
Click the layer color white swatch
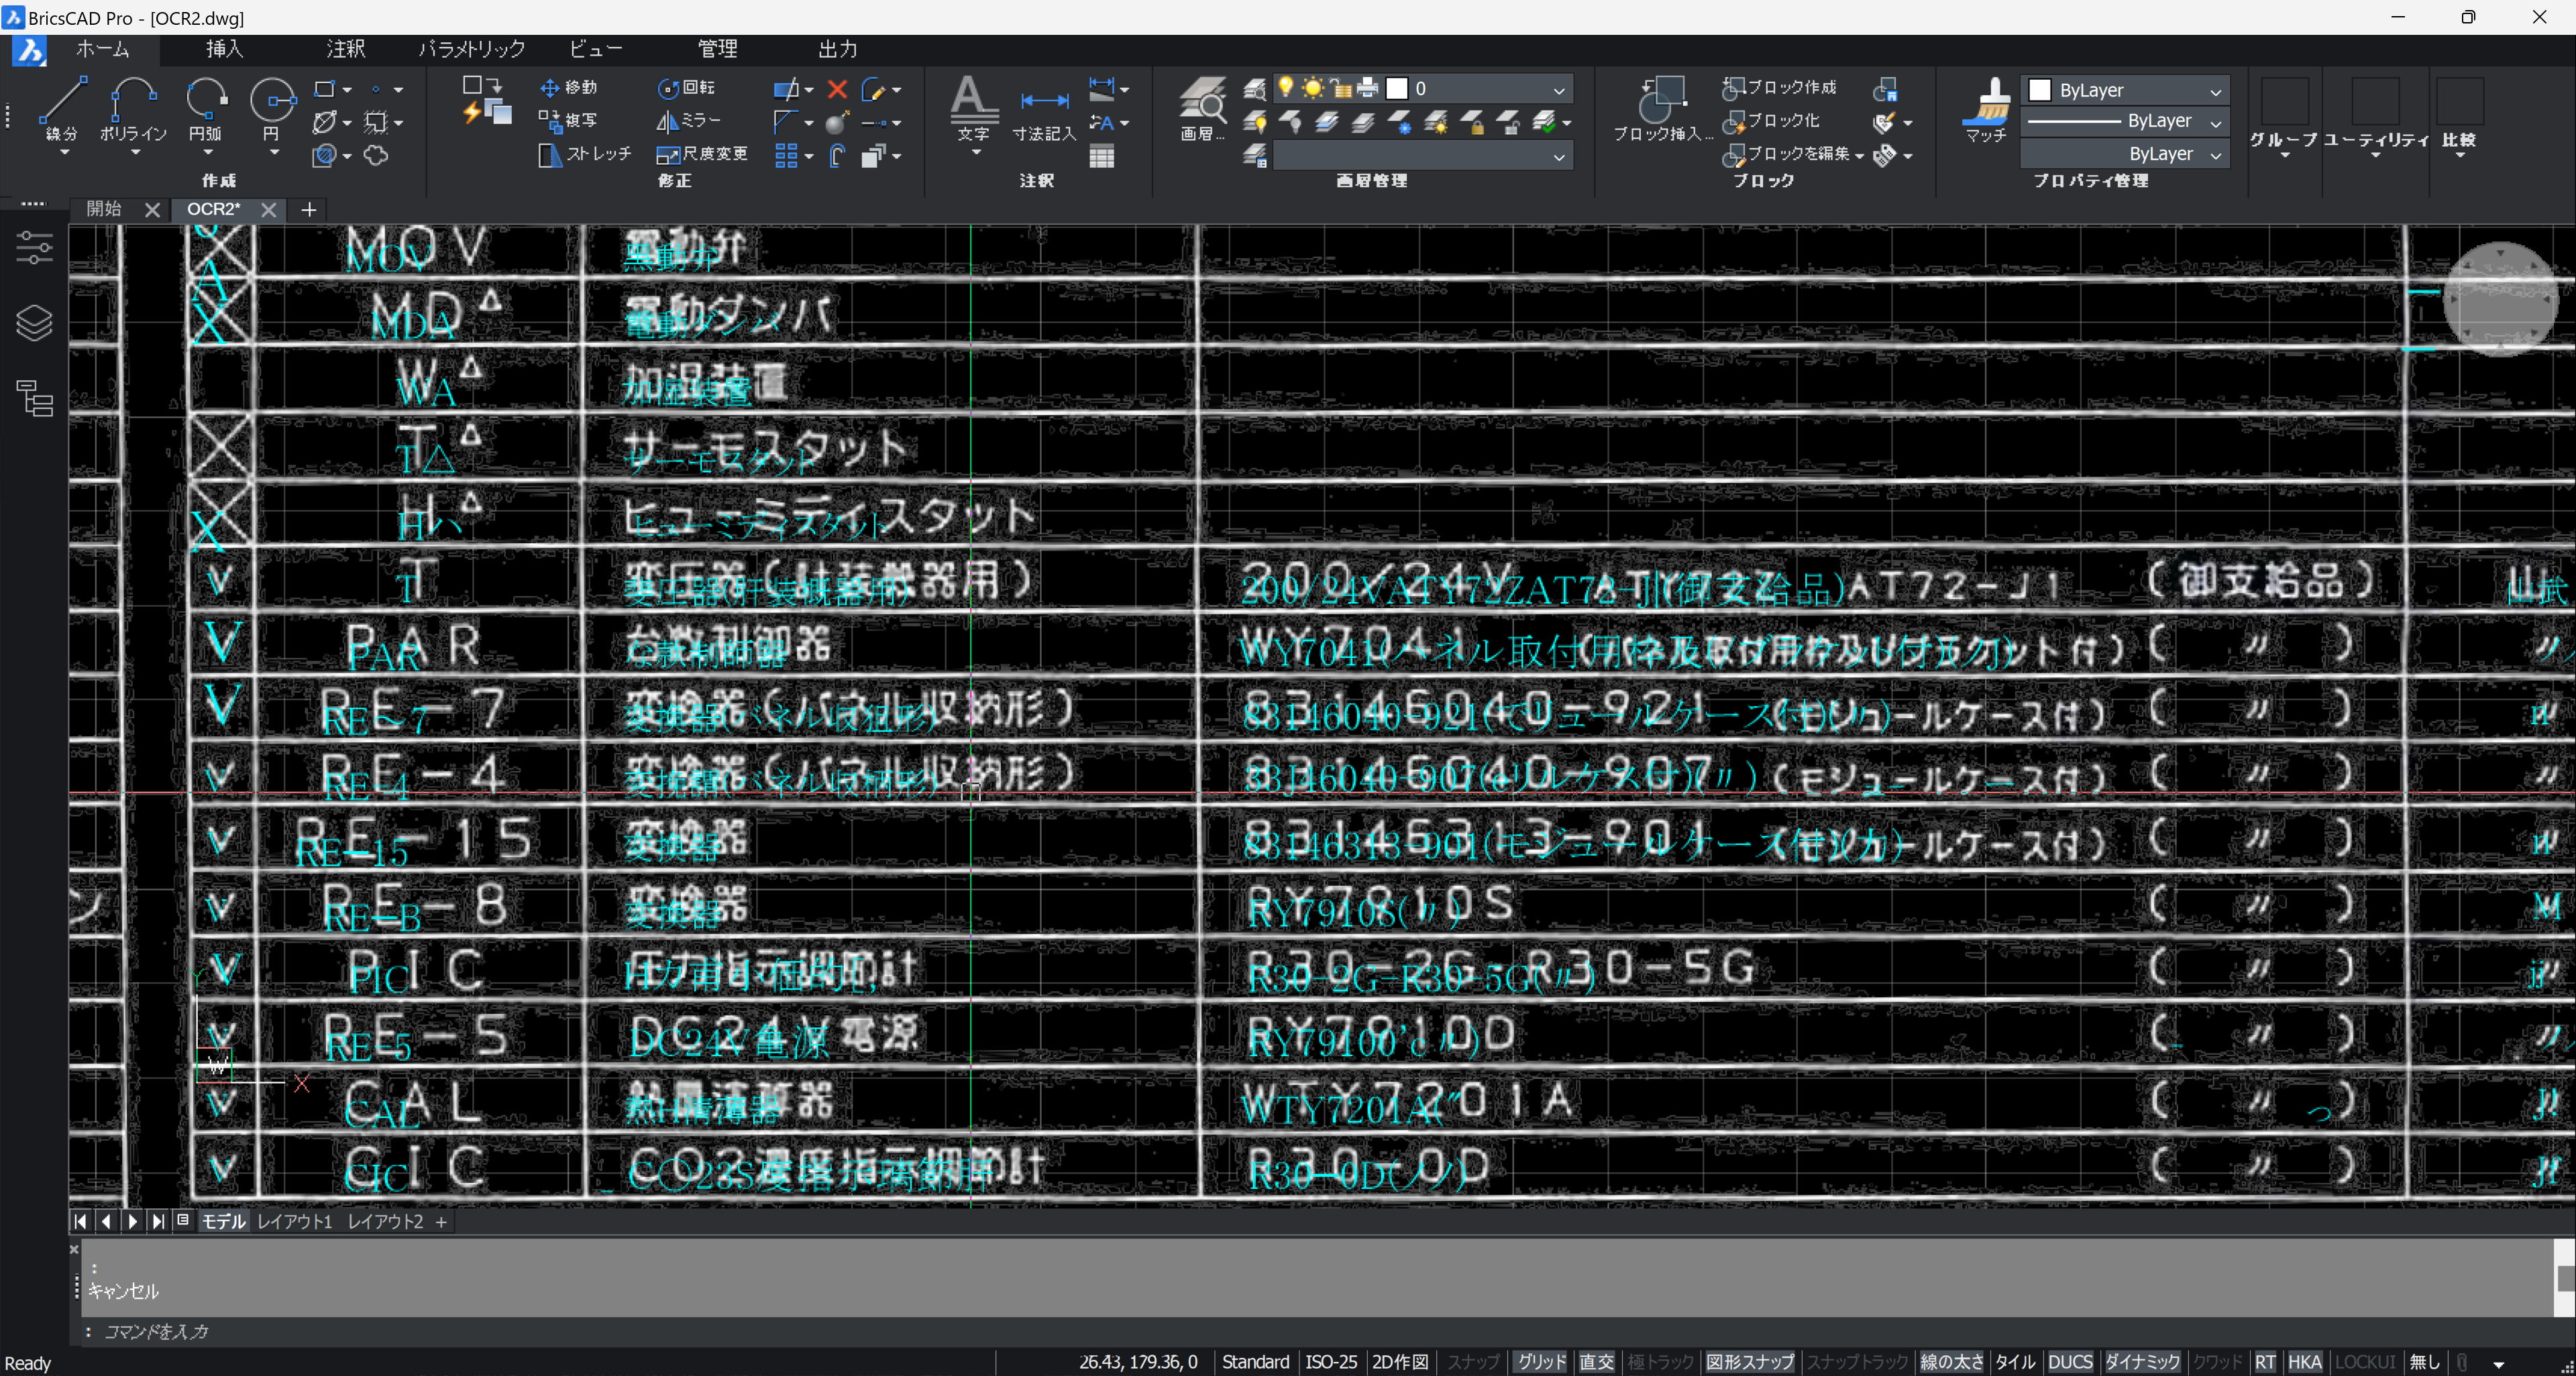coord(1396,89)
